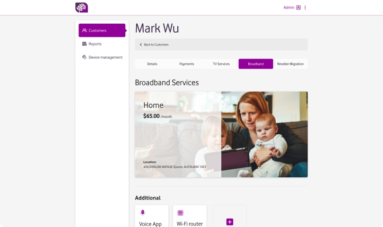Viewport: 383px width, 227px height.
Task: Click the back chevron arrow icon
Action: (x=141, y=44)
